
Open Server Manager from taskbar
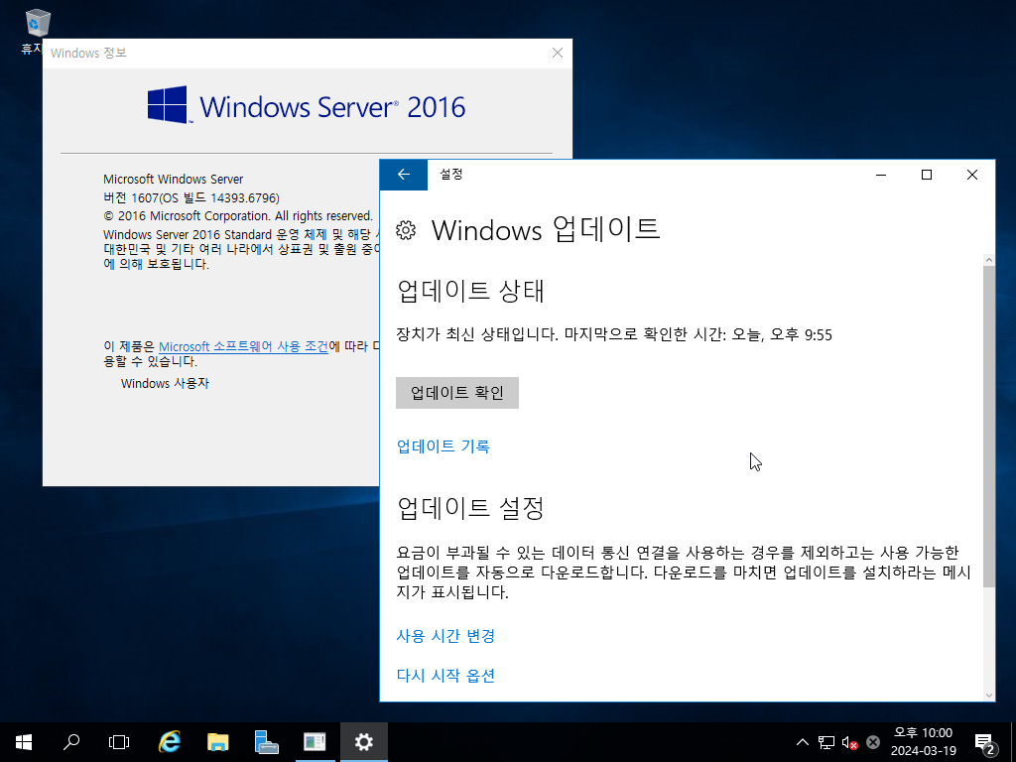(x=266, y=742)
